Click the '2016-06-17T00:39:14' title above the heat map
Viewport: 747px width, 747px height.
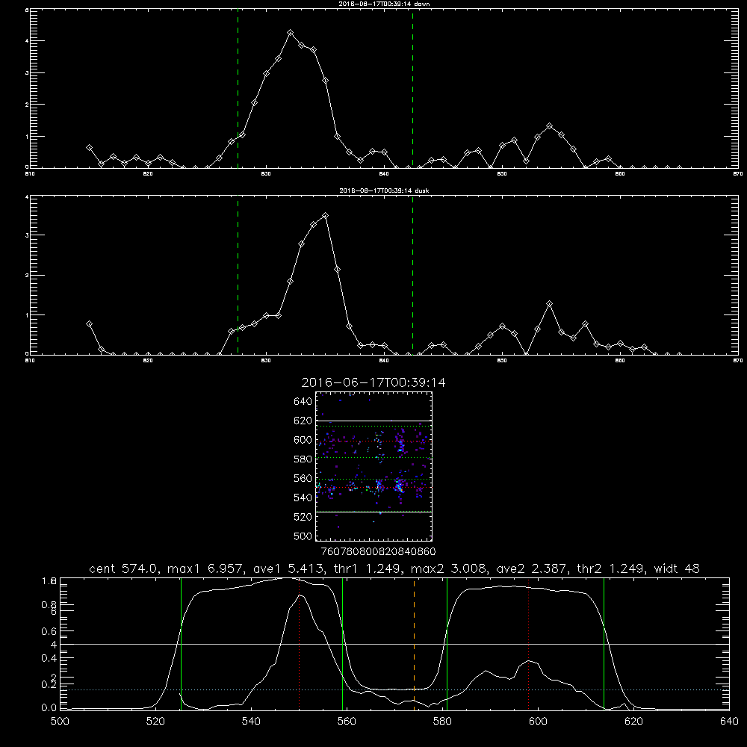[x=373, y=382]
